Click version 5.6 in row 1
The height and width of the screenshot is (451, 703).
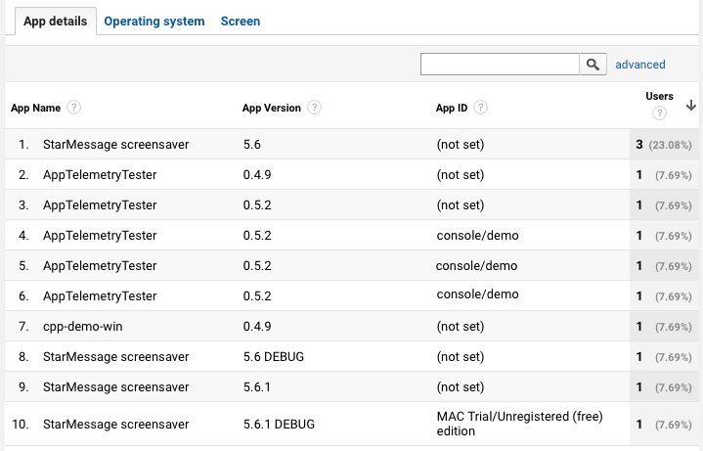click(252, 145)
